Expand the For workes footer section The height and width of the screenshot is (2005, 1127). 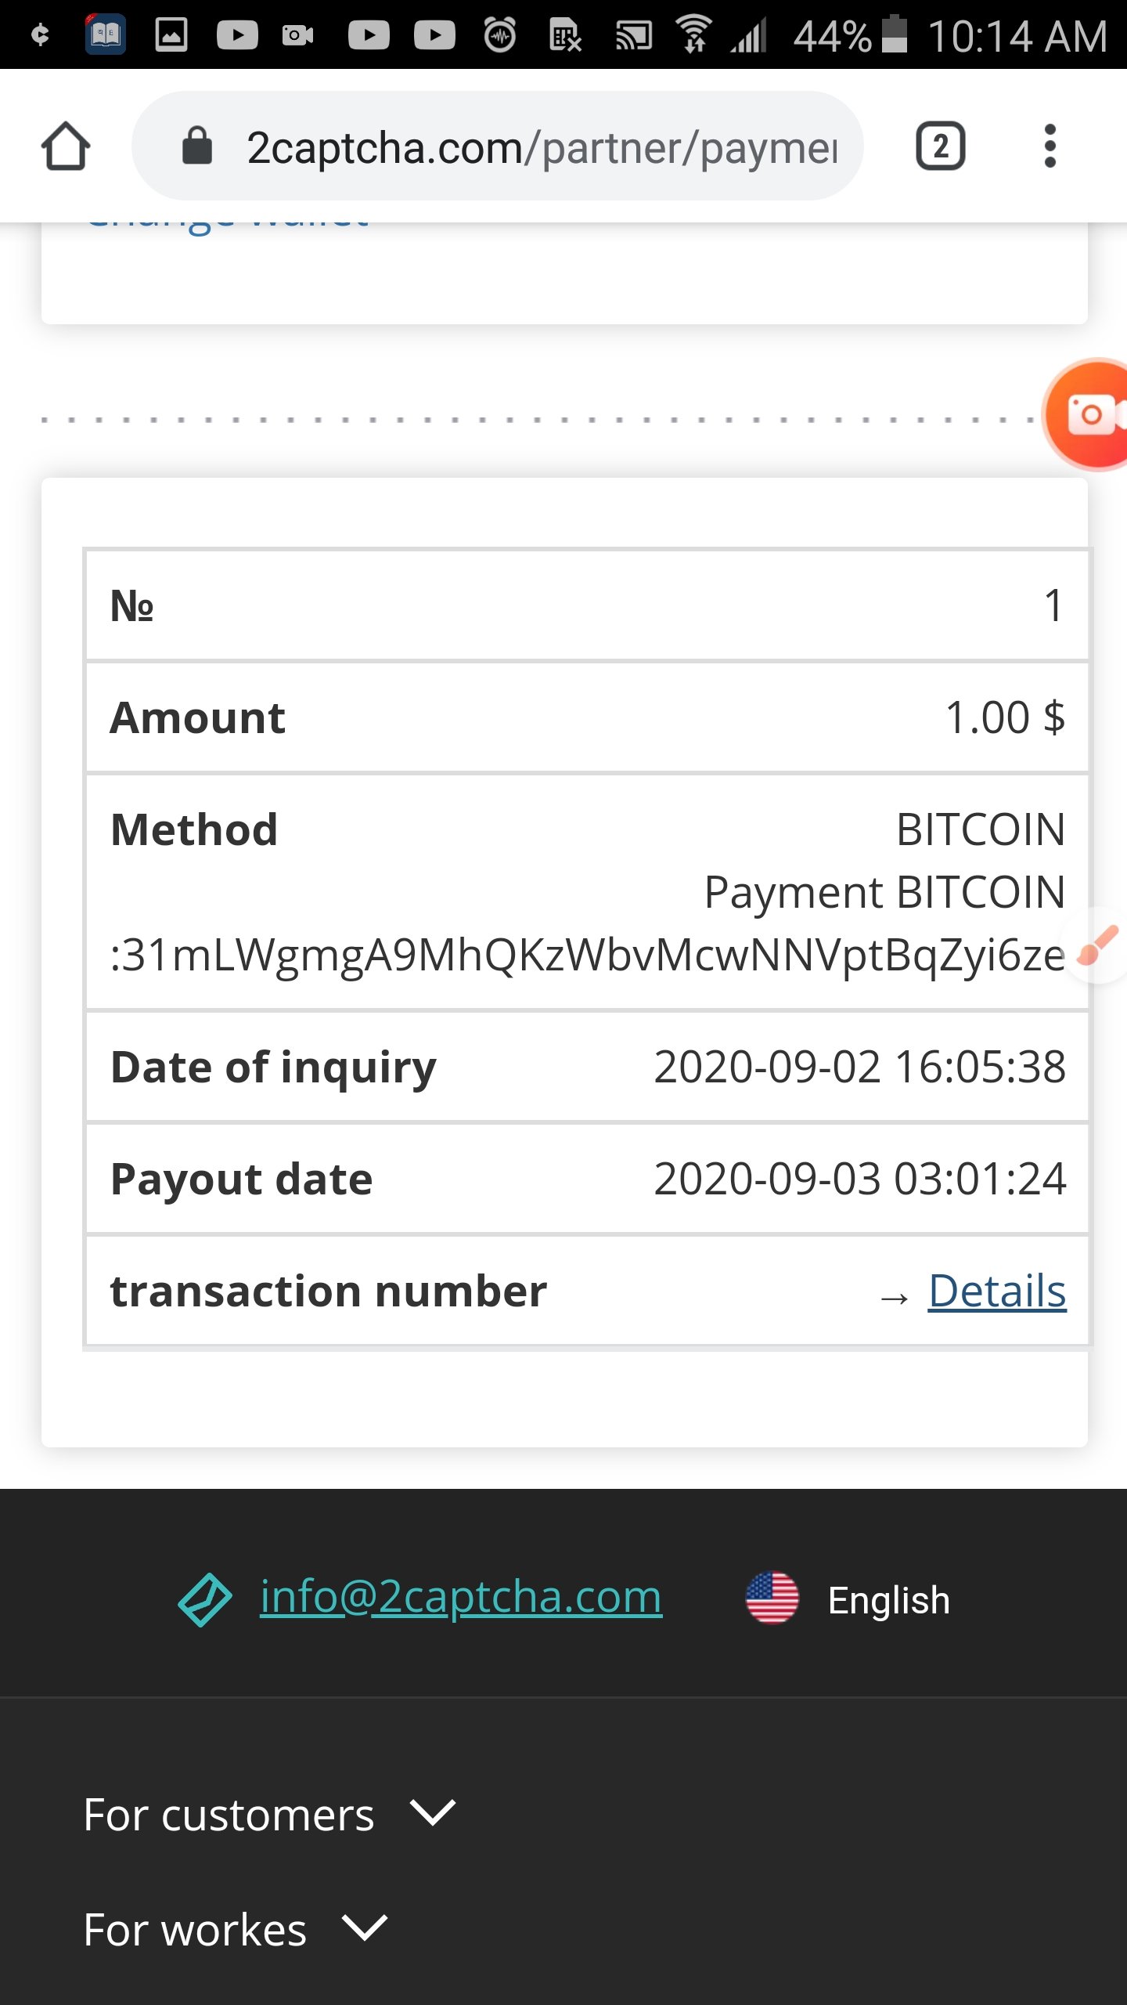(x=235, y=1929)
